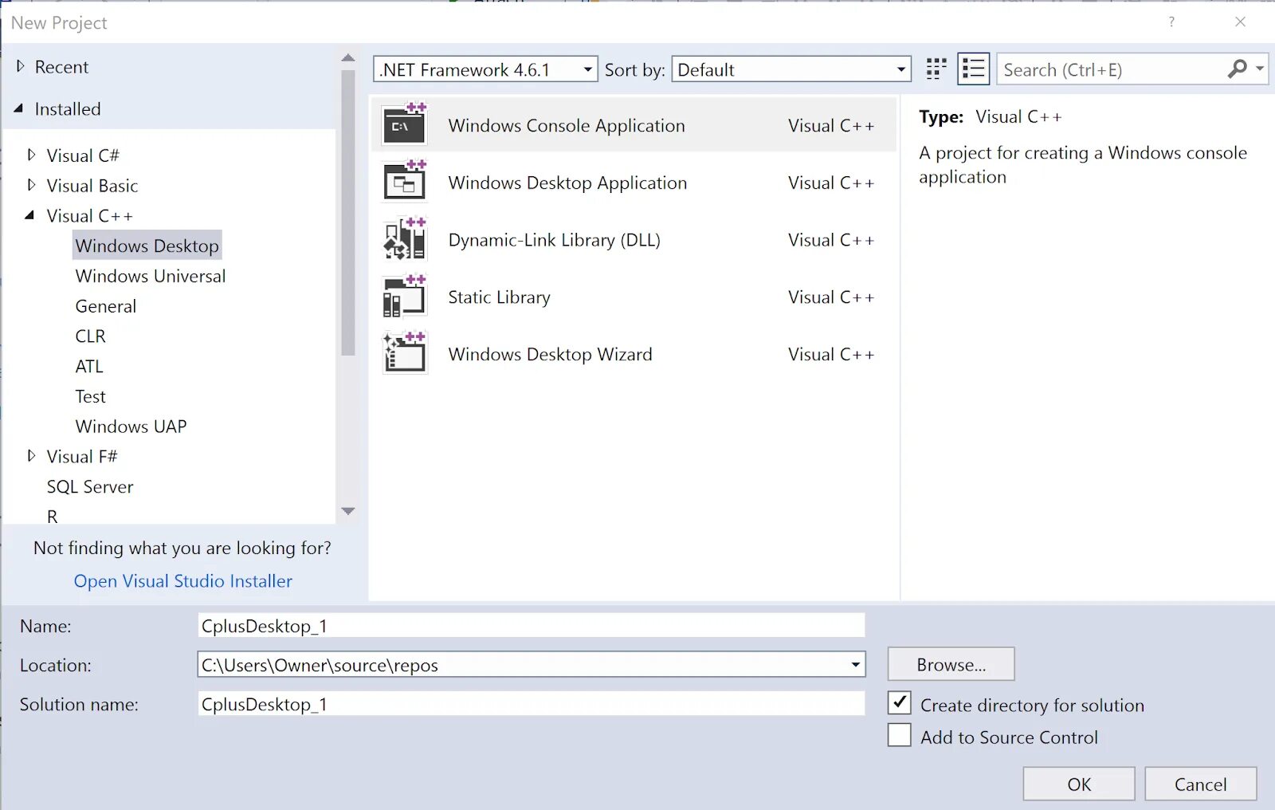Click the OK button
Screen dimensions: 1275x810
(1079, 784)
